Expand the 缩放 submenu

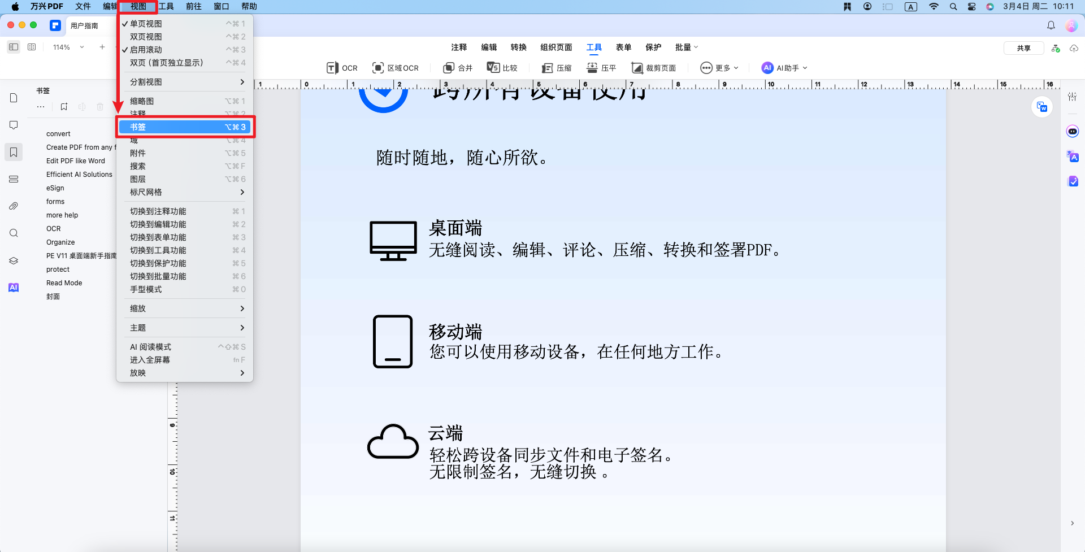tap(185, 308)
